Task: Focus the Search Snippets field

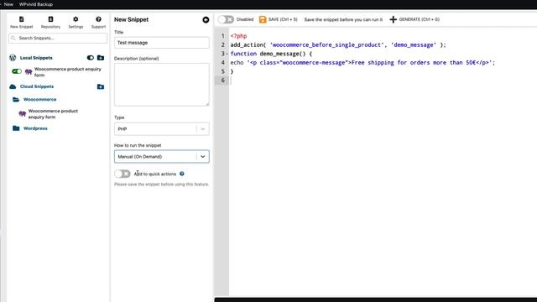Action: pyautogui.click(x=58, y=38)
